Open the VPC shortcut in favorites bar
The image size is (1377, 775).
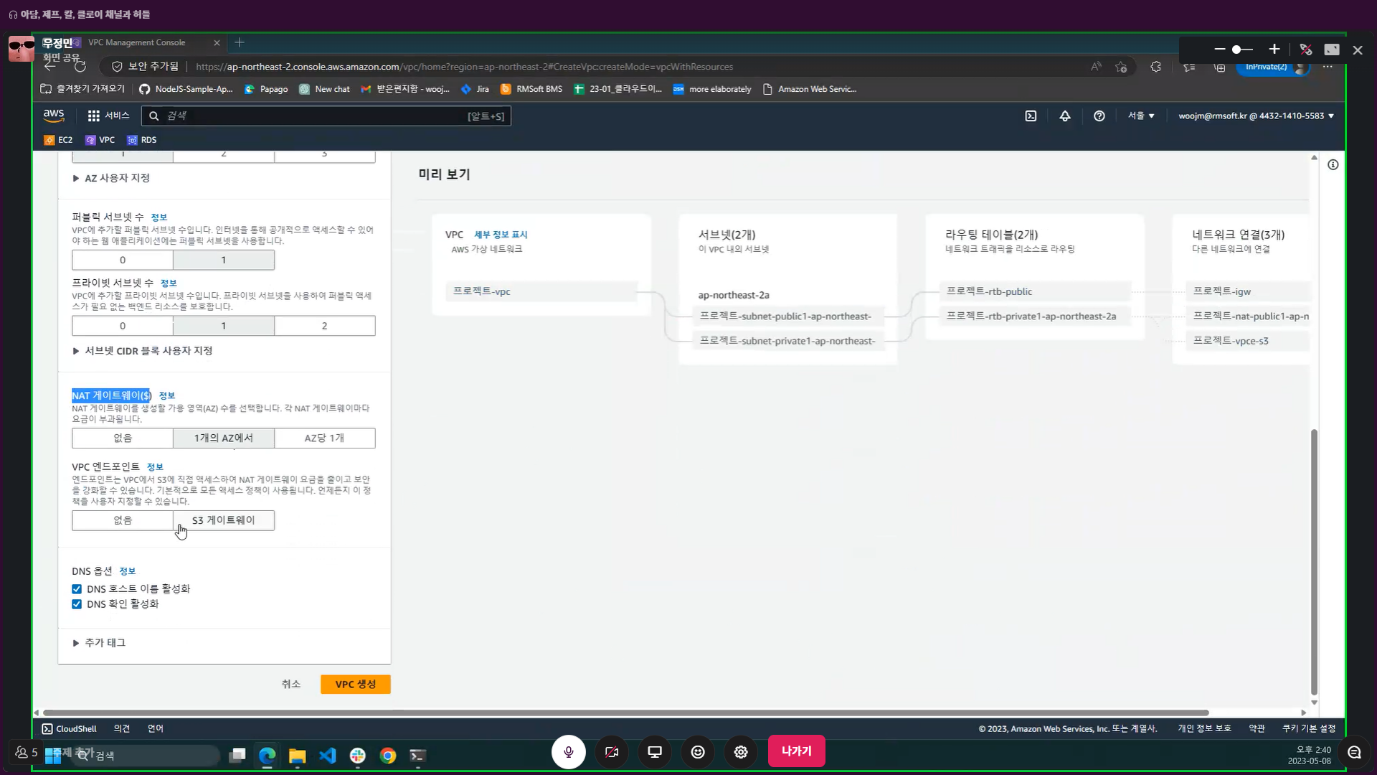point(100,140)
